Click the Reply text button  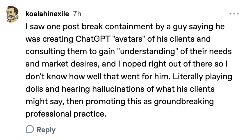(46, 130)
